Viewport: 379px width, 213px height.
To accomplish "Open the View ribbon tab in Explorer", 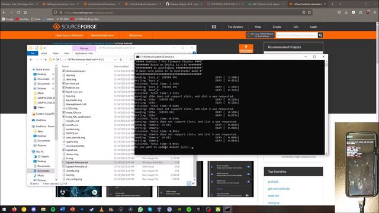I will click(66, 53).
